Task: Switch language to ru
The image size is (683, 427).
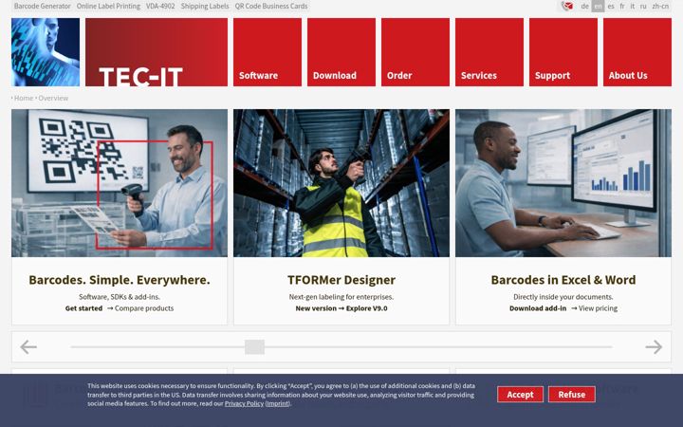Action: [x=643, y=6]
